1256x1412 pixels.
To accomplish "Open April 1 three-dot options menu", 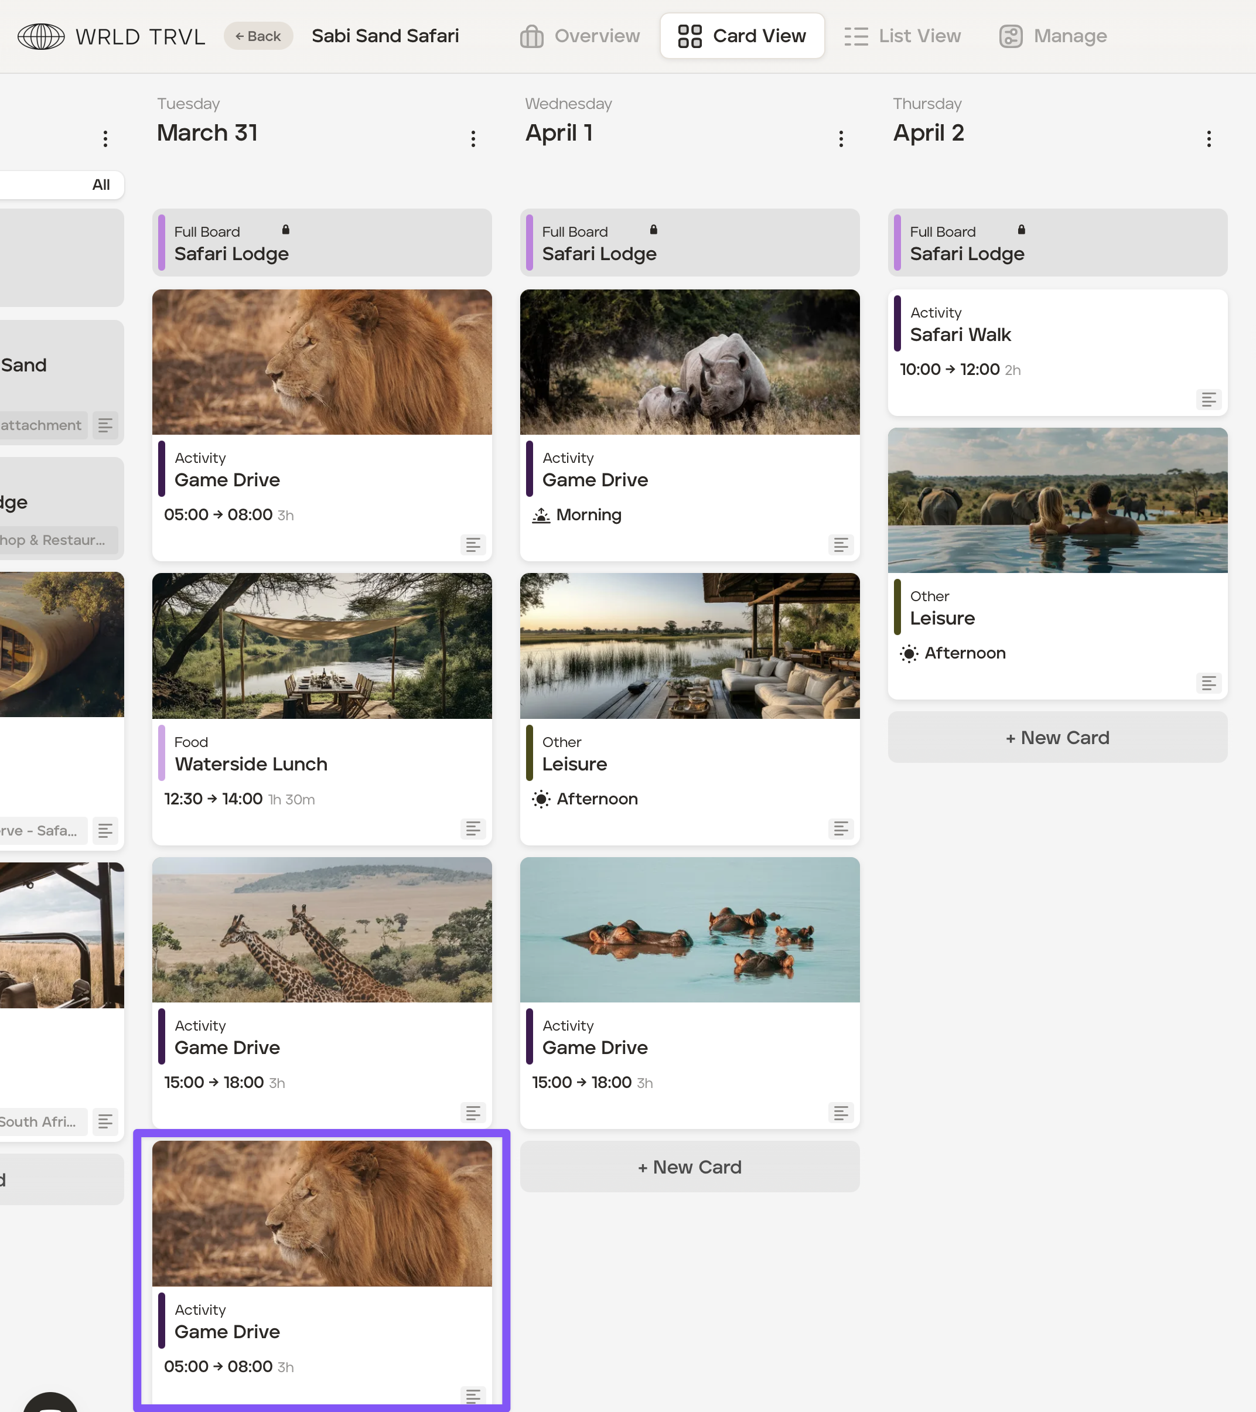I will (x=841, y=139).
